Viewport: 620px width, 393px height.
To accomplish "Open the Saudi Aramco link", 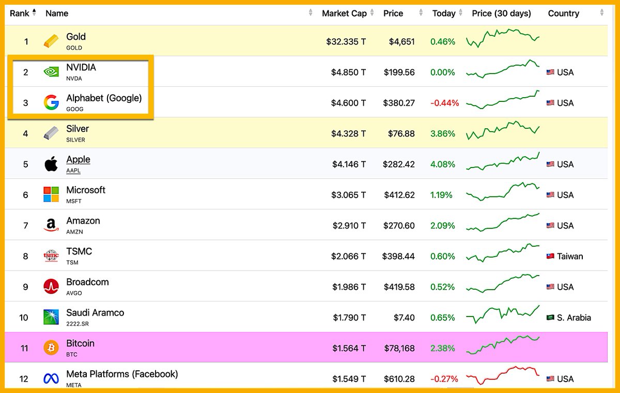I will pos(95,312).
